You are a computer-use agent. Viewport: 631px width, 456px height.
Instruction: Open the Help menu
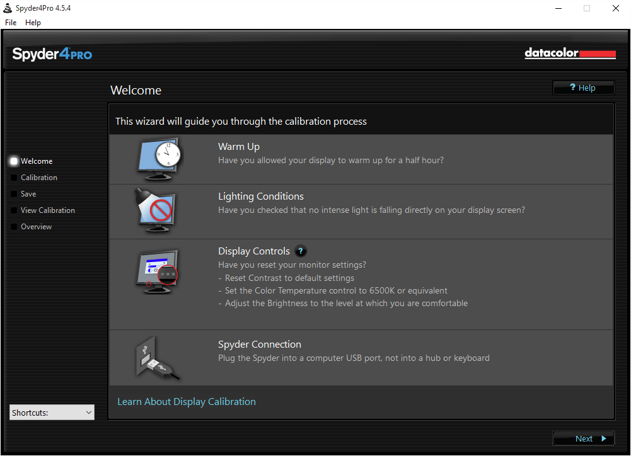(x=33, y=23)
